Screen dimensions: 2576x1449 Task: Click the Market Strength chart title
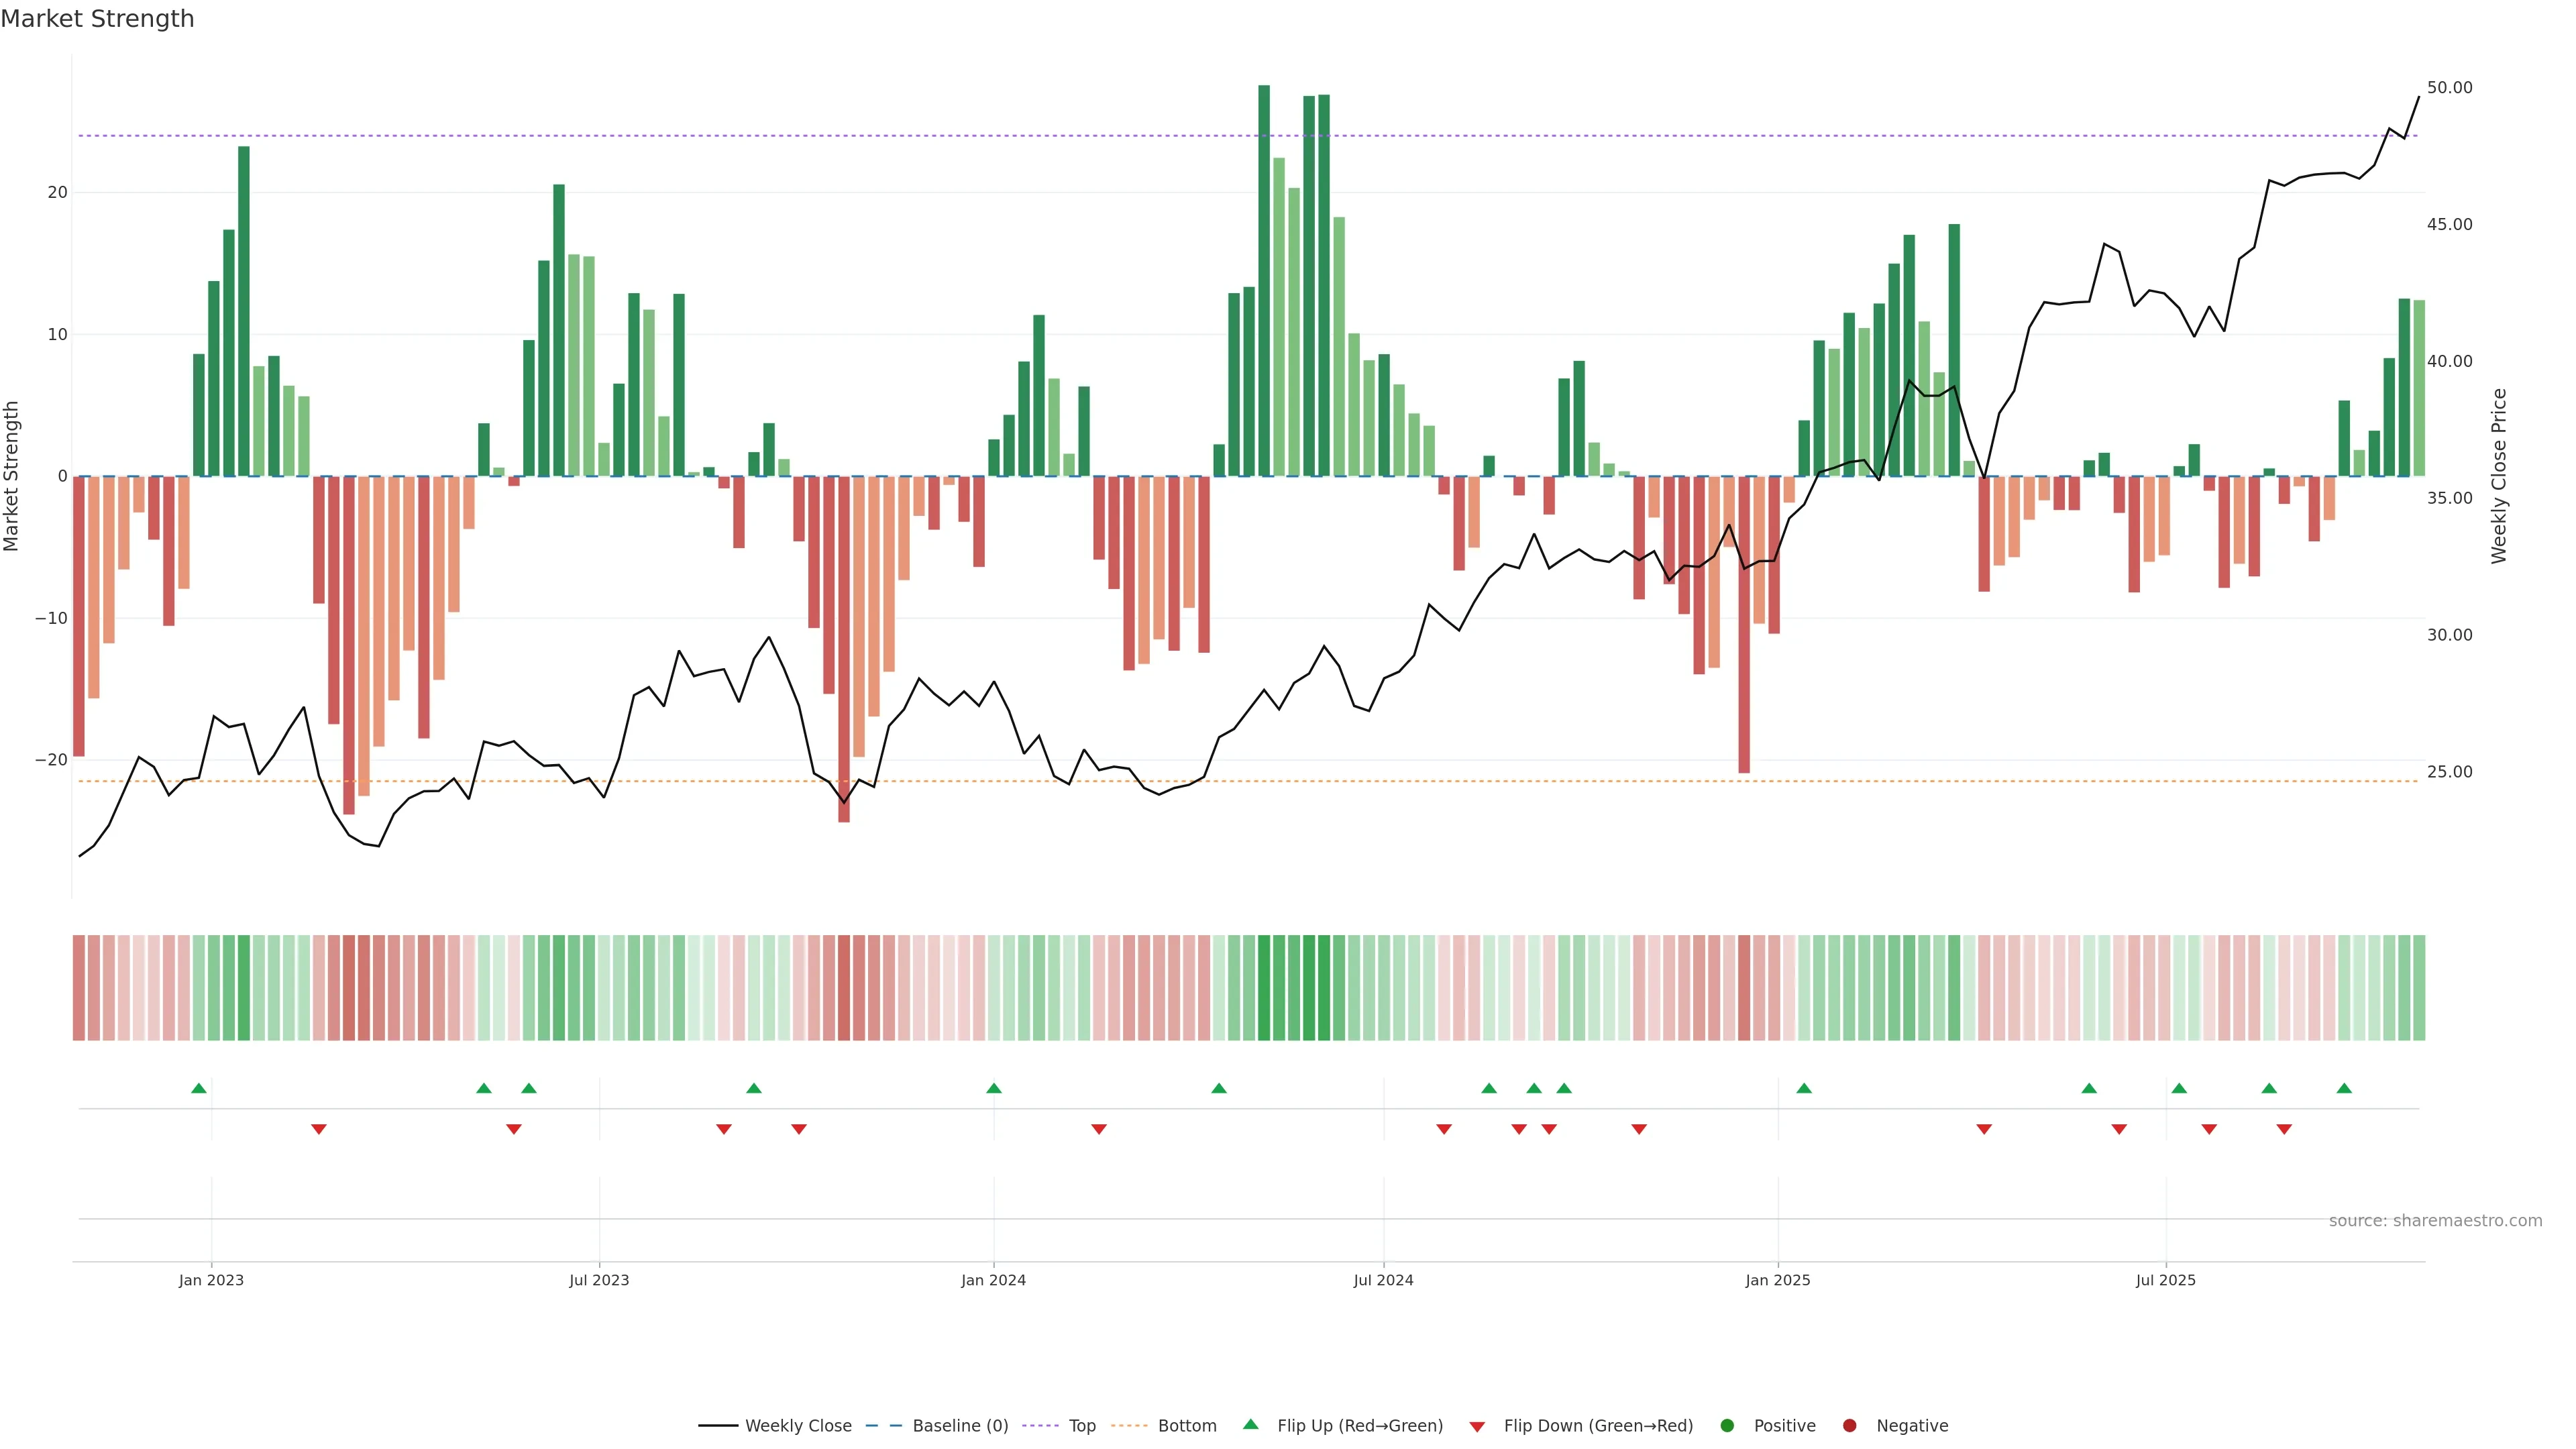97,19
